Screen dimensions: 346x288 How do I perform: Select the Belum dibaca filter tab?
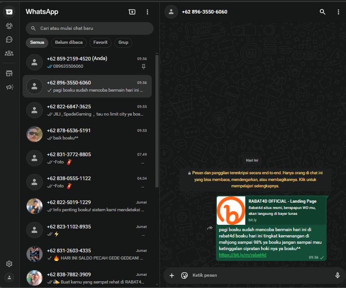[x=69, y=42]
